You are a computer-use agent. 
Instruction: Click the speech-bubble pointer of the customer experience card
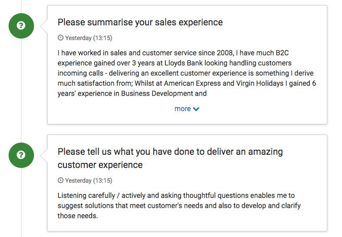[x=44, y=155]
